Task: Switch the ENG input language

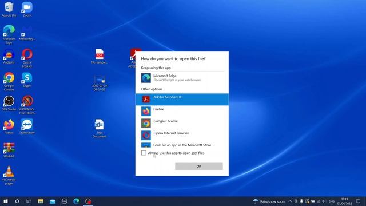Action: [x=332, y=201]
